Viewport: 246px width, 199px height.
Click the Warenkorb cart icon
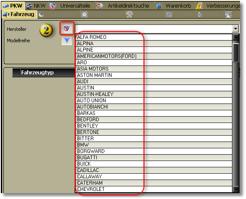click(x=159, y=6)
